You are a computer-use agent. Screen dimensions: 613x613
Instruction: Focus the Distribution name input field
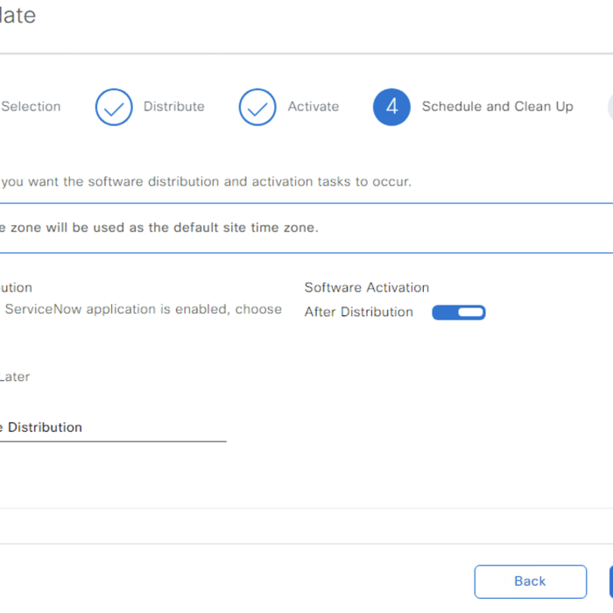(113, 427)
